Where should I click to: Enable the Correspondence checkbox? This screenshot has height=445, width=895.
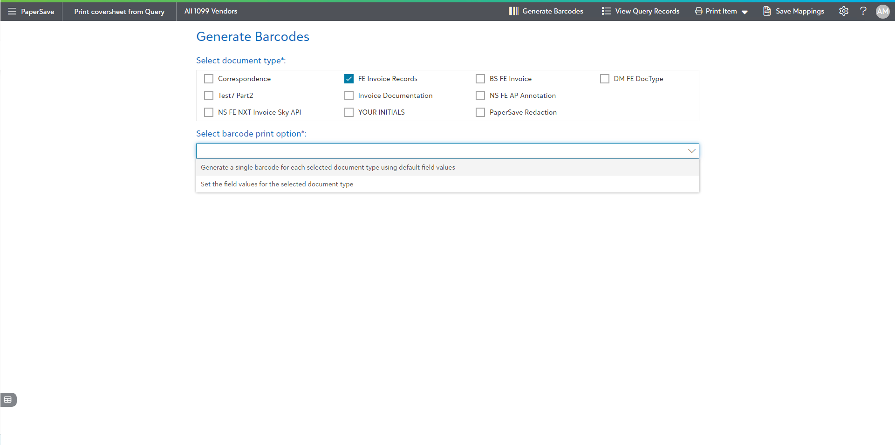pos(209,79)
